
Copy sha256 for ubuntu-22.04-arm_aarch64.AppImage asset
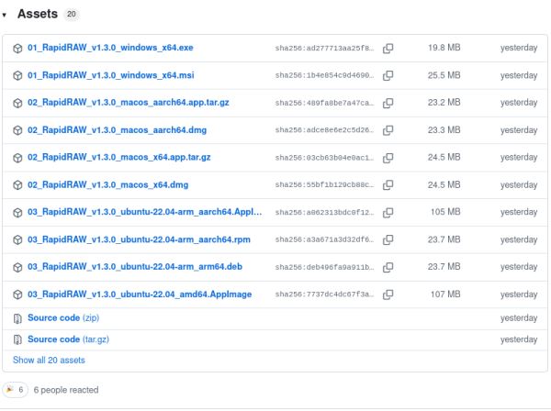[x=388, y=212]
